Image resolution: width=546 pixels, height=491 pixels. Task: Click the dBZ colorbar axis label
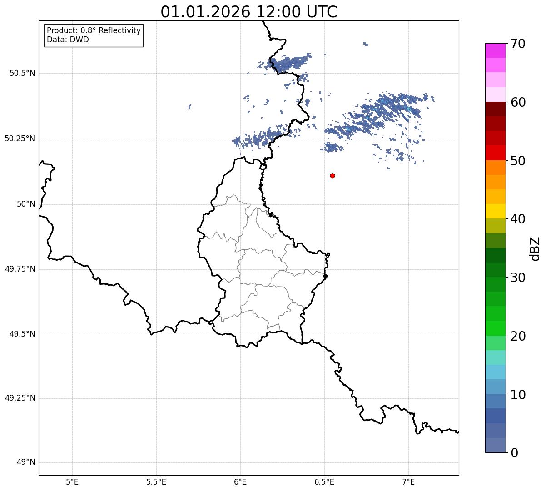click(535, 248)
